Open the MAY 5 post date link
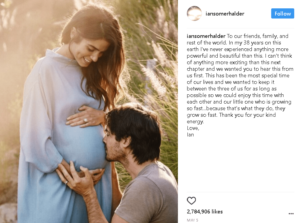 click(192, 220)
